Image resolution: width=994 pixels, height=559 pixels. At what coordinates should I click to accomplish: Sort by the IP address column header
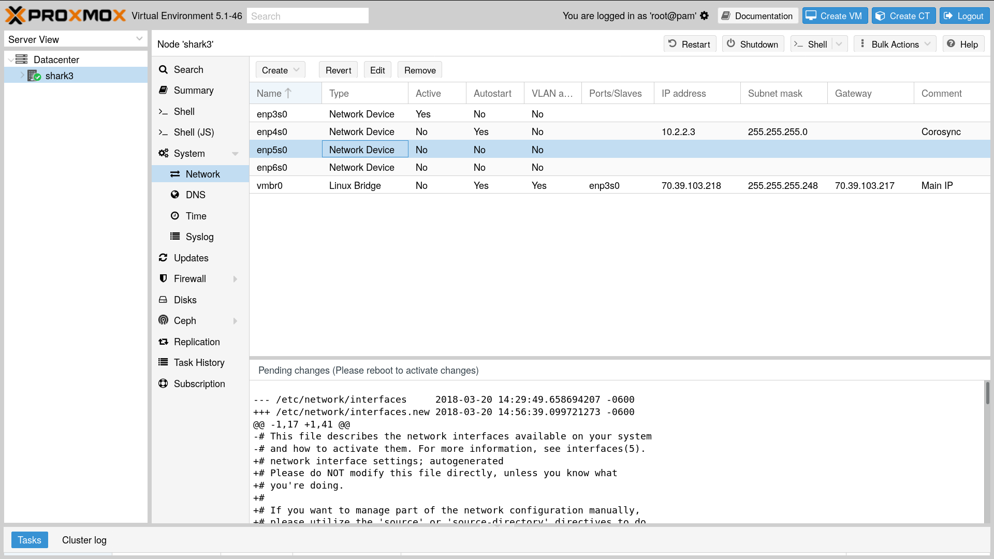[x=697, y=94]
